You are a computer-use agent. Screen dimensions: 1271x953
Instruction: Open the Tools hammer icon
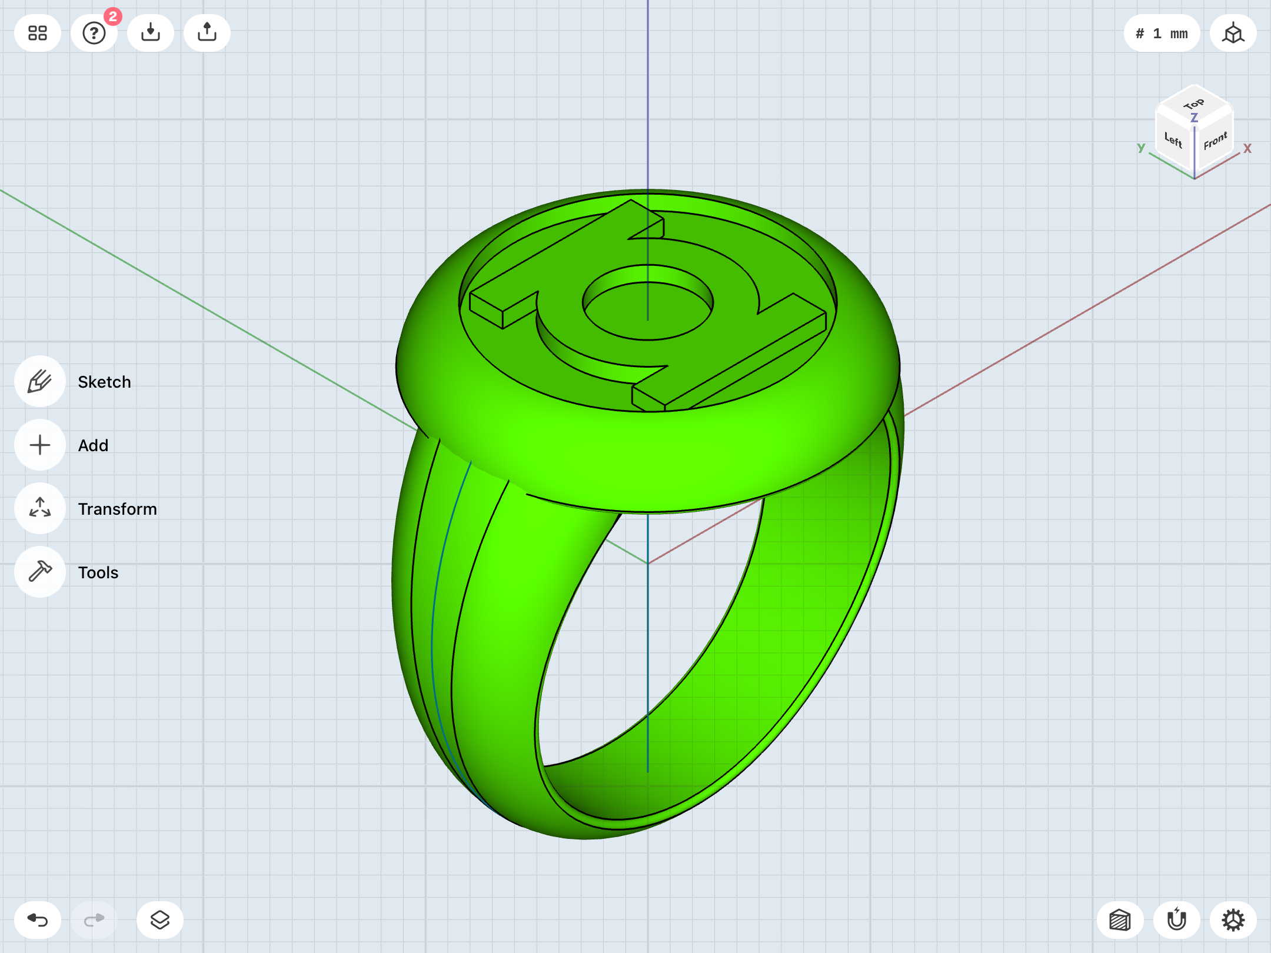40,572
